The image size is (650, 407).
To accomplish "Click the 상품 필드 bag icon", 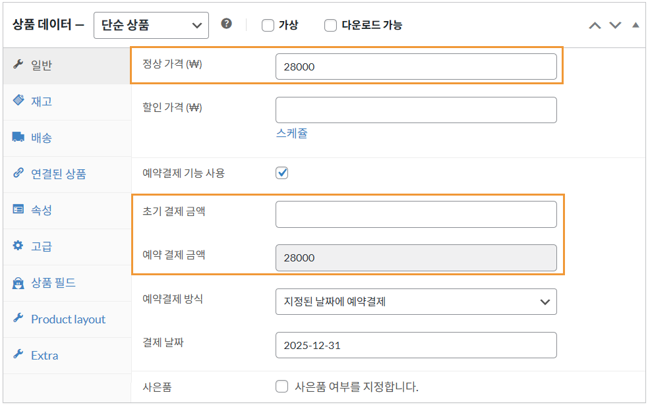I will pyautogui.click(x=18, y=283).
